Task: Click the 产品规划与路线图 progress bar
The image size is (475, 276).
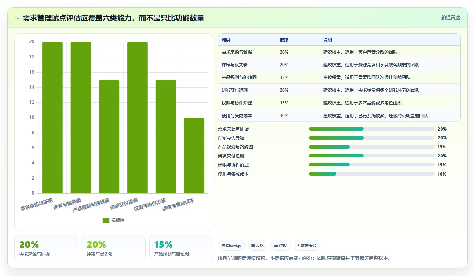Action: [x=372, y=147]
